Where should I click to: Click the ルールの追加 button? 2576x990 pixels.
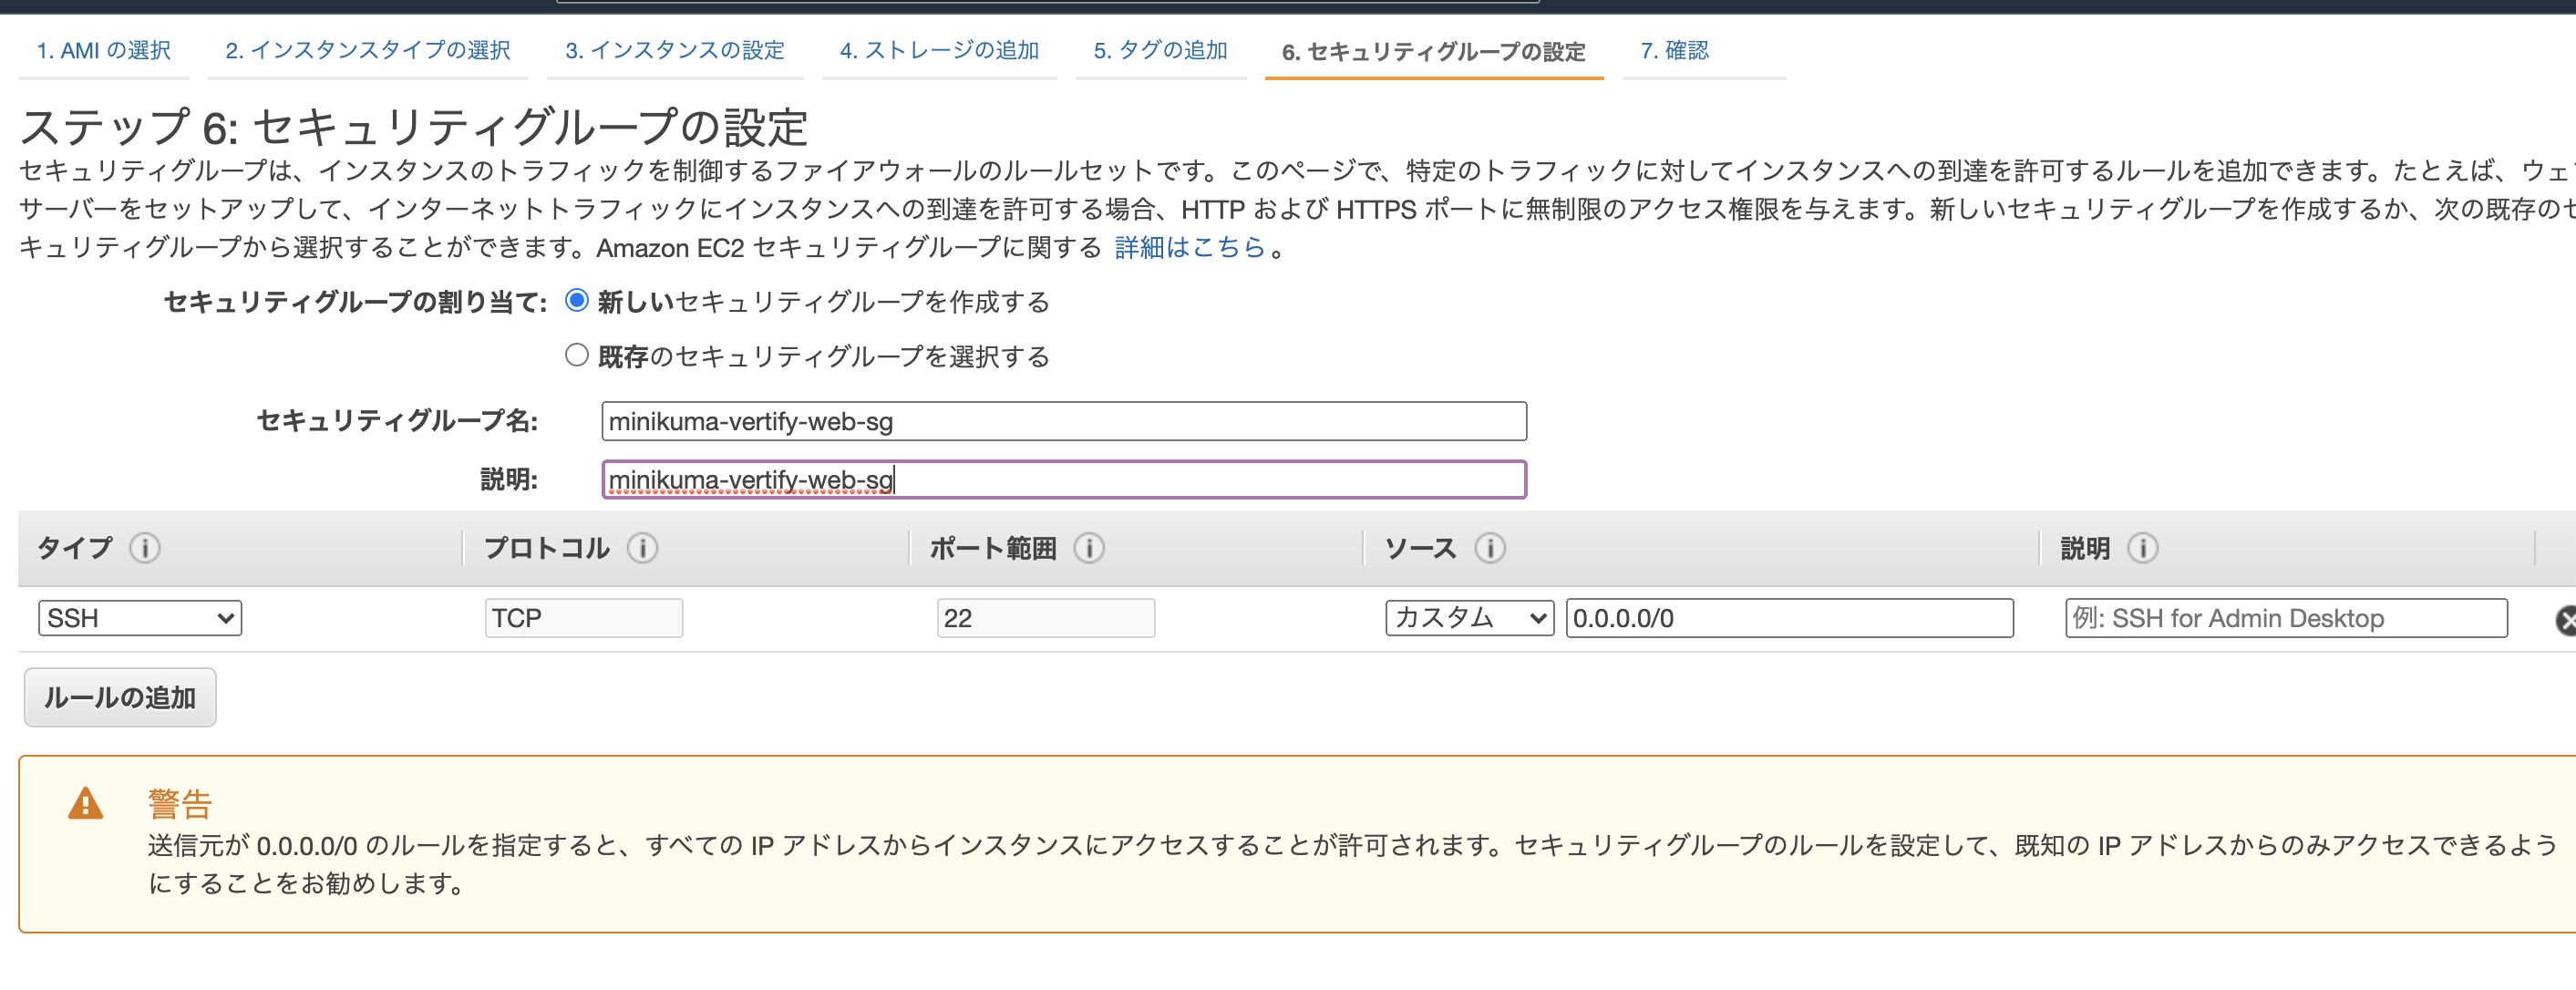[x=119, y=697]
